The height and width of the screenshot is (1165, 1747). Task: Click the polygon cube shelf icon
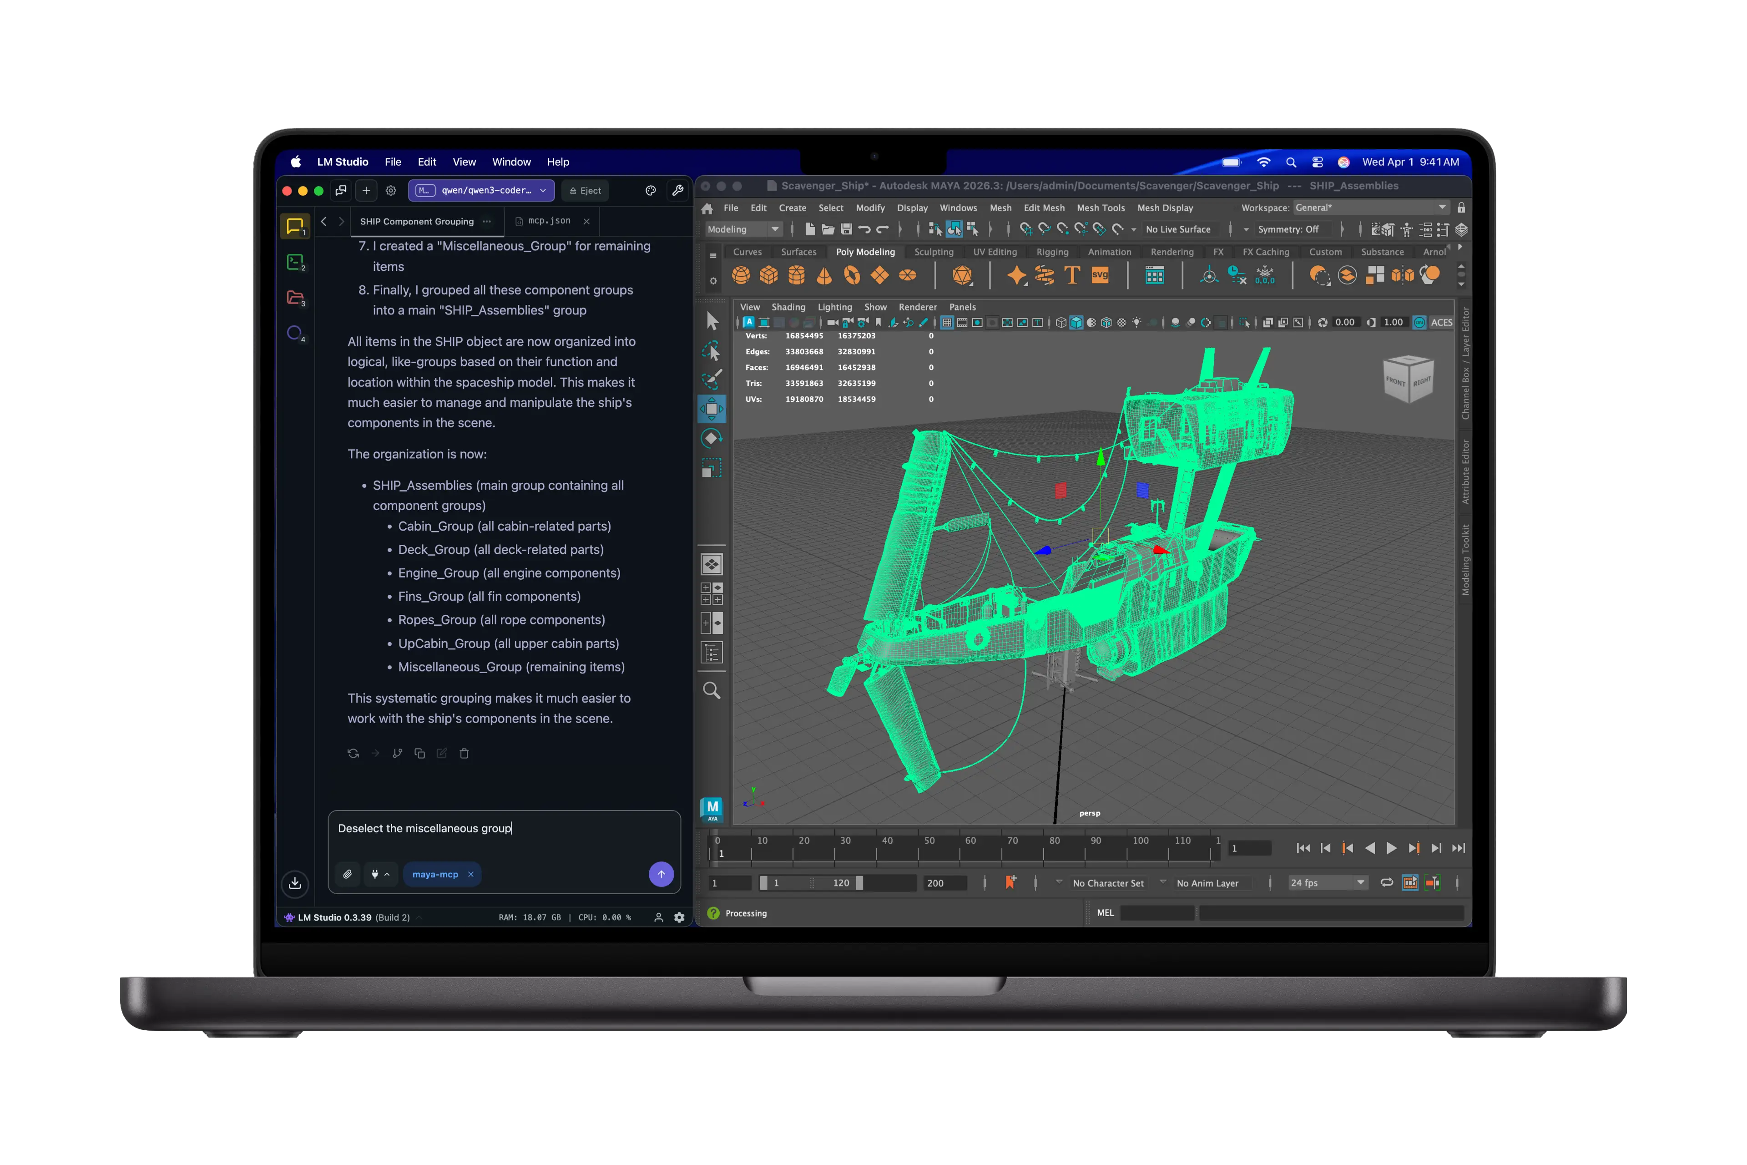pos(769,276)
